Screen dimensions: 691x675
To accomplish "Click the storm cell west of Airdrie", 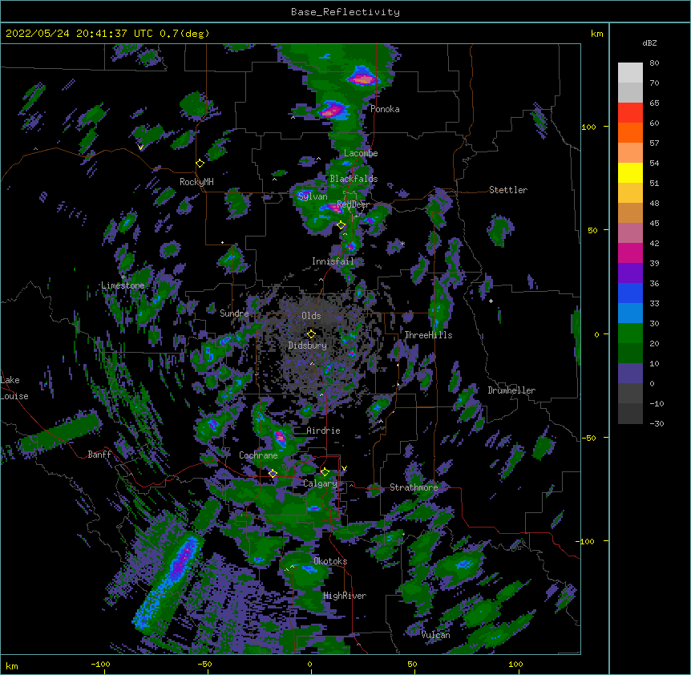I will [280, 438].
